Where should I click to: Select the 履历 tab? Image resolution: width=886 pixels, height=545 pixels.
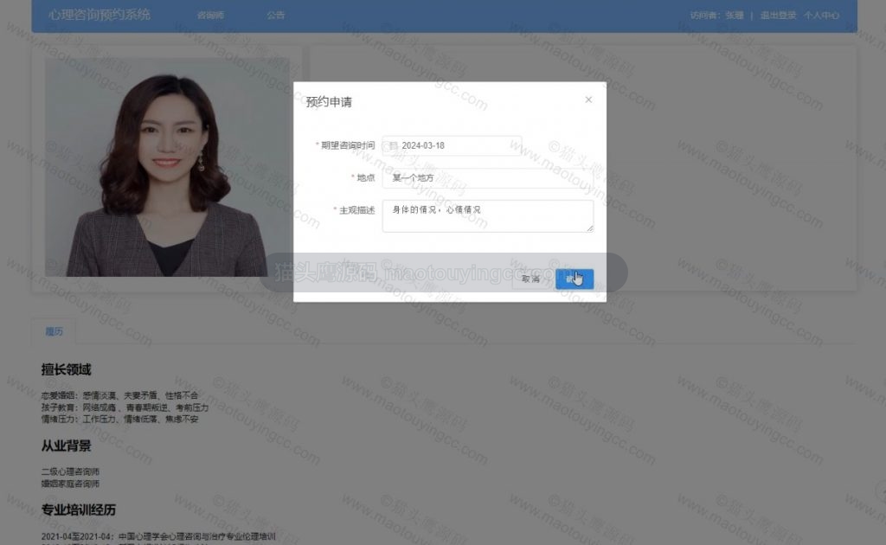[x=55, y=331]
